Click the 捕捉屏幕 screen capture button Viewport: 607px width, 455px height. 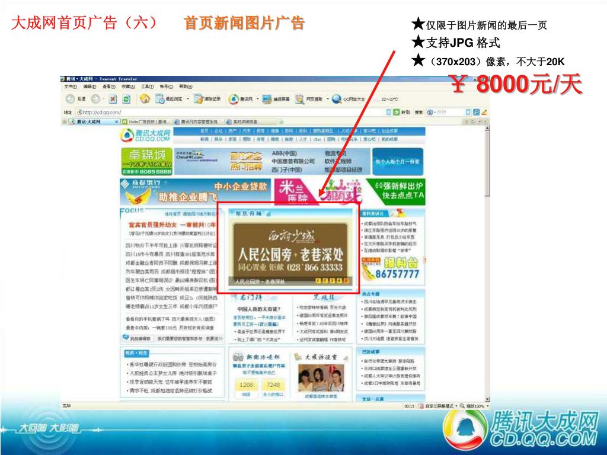coord(276,99)
